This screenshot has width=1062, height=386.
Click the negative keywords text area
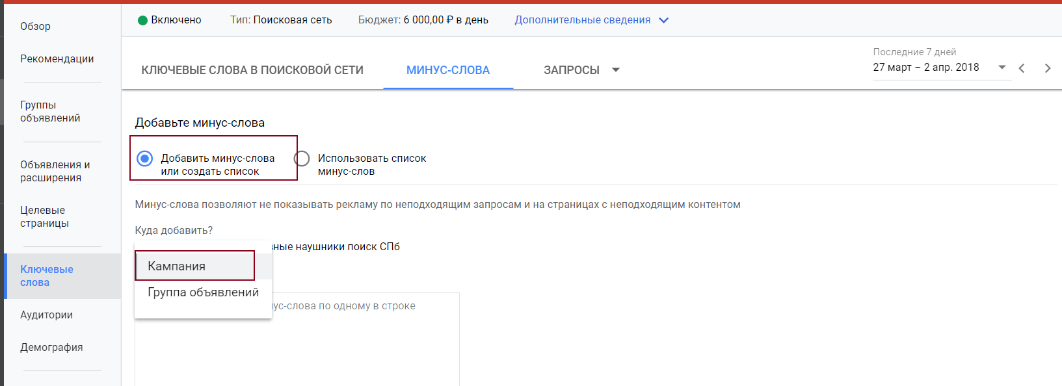364,344
